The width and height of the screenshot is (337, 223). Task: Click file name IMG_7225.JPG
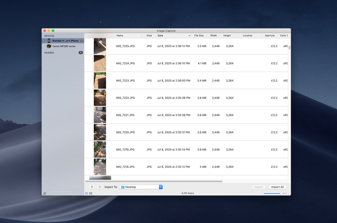125,46
